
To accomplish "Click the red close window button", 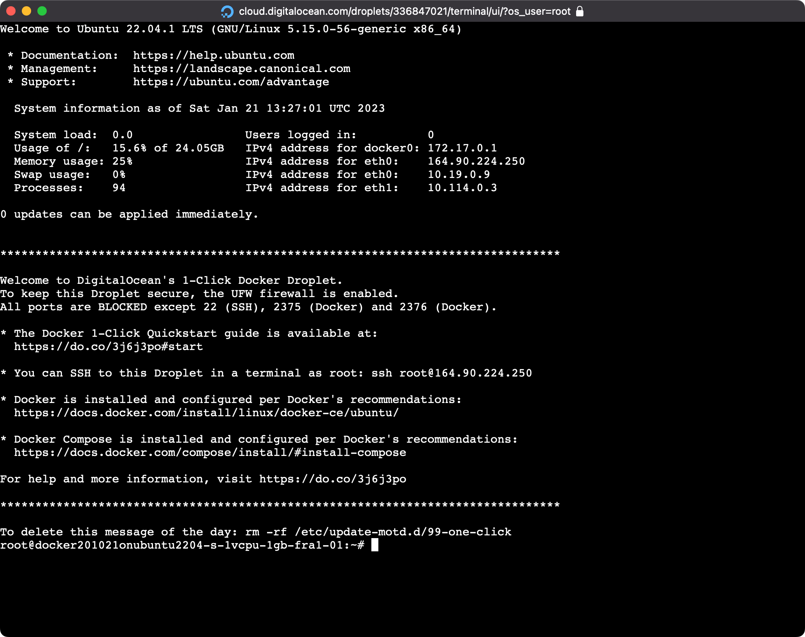I will tap(11, 11).
